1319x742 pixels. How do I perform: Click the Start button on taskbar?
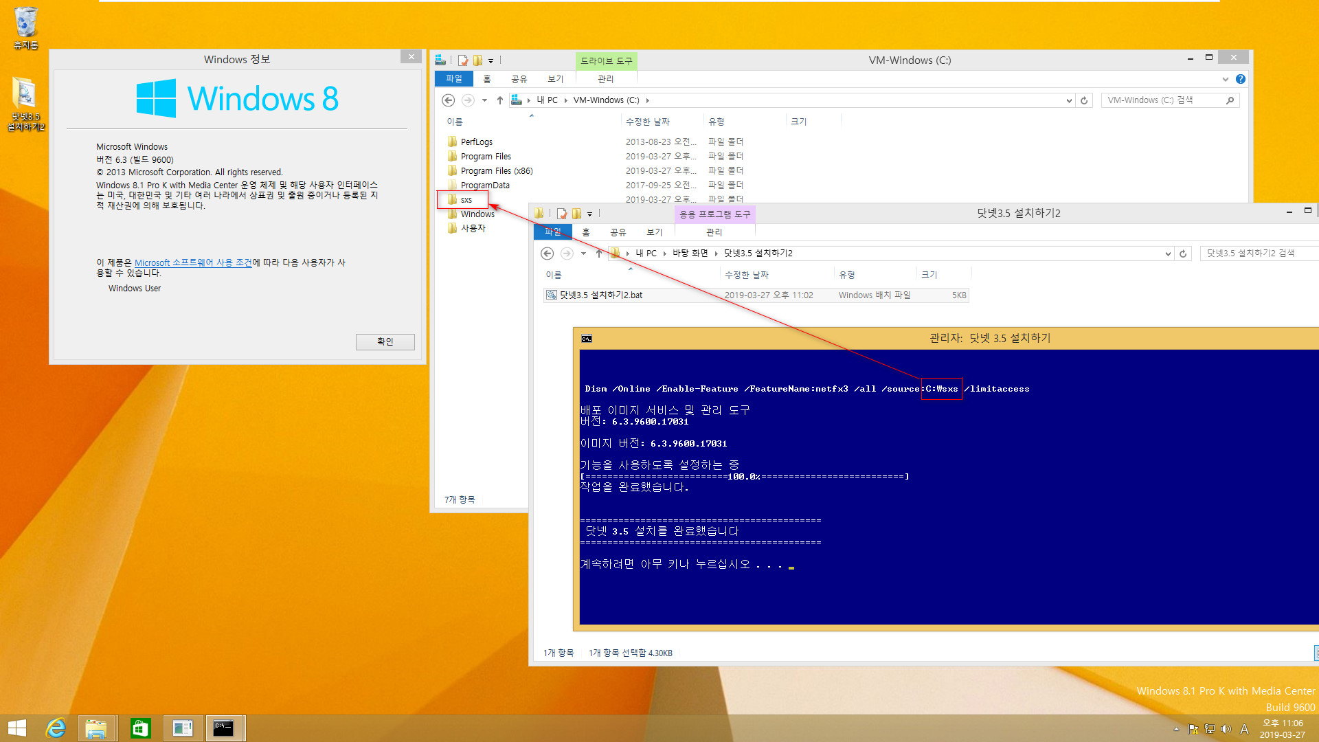[x=17, y=728]
